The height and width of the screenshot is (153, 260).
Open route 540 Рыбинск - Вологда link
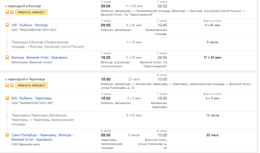tap(29, 25)
